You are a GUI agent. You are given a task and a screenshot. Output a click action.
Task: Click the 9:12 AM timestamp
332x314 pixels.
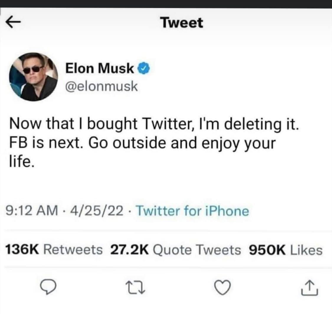click(x=31, y=211)
